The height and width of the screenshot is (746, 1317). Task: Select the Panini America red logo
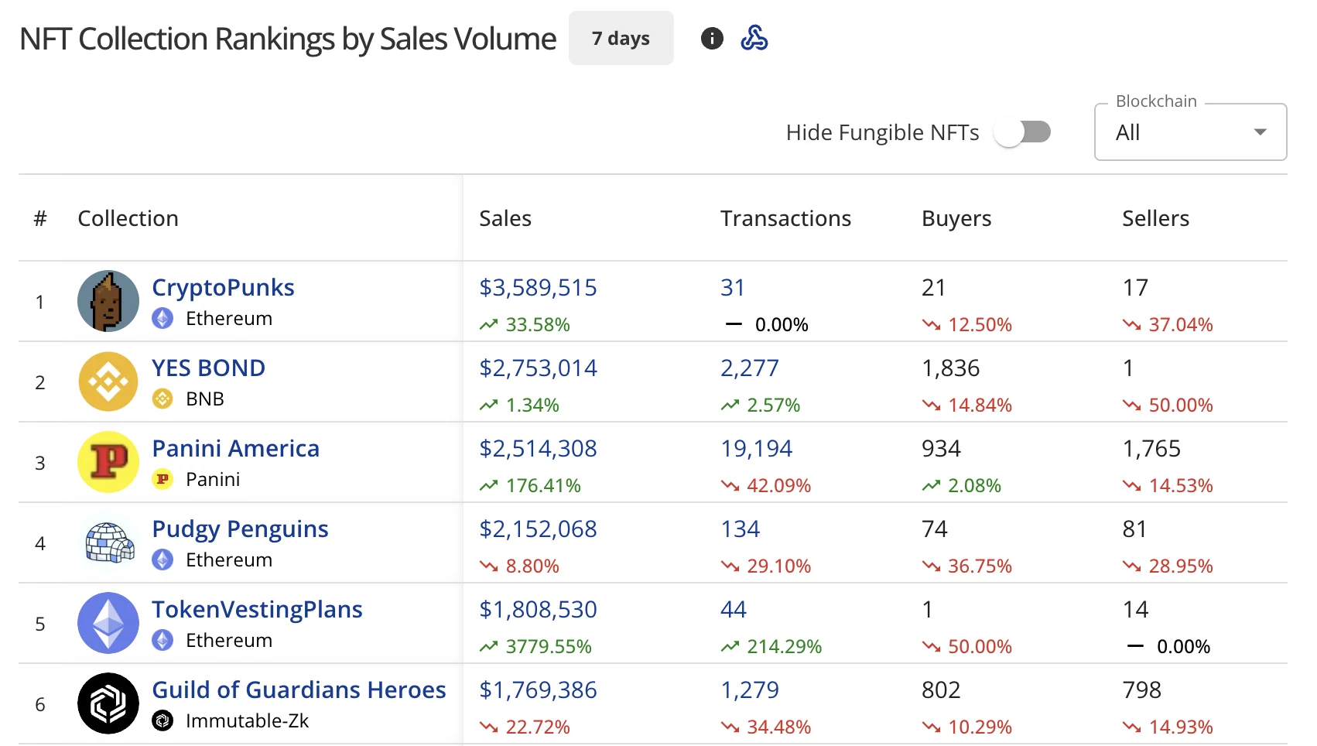tap(108, 462)
